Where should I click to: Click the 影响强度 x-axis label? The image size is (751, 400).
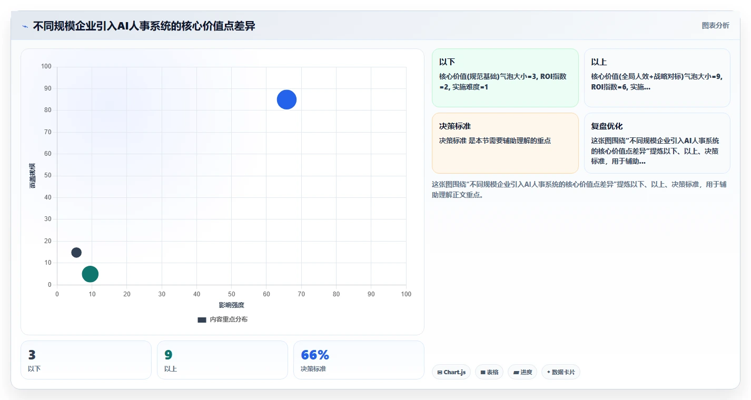tap(232, 305)
